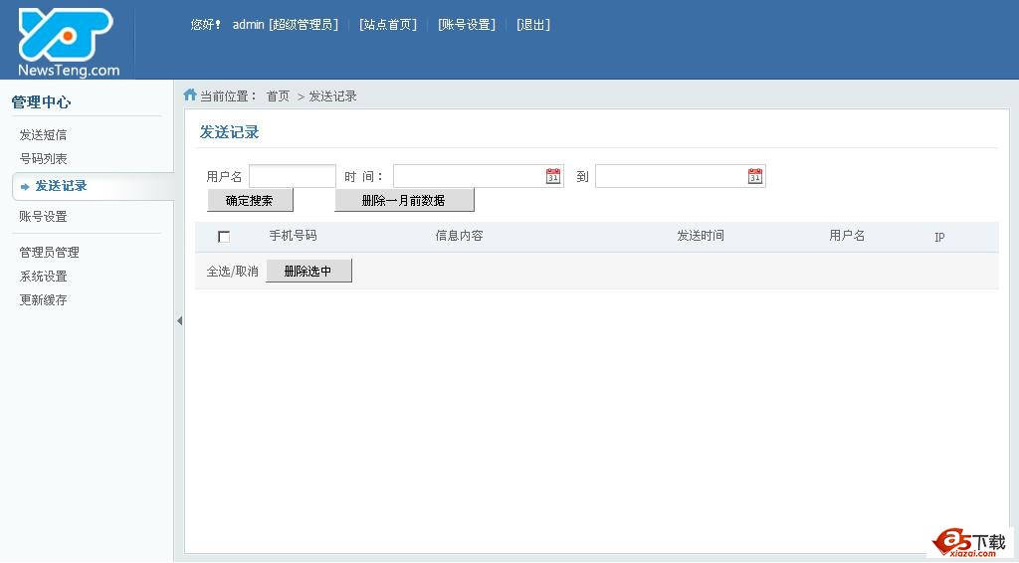This screenshot has width=1019, height=563.
Task: Open the [账号设置] link in header
Action: click(x=467, y=25)
